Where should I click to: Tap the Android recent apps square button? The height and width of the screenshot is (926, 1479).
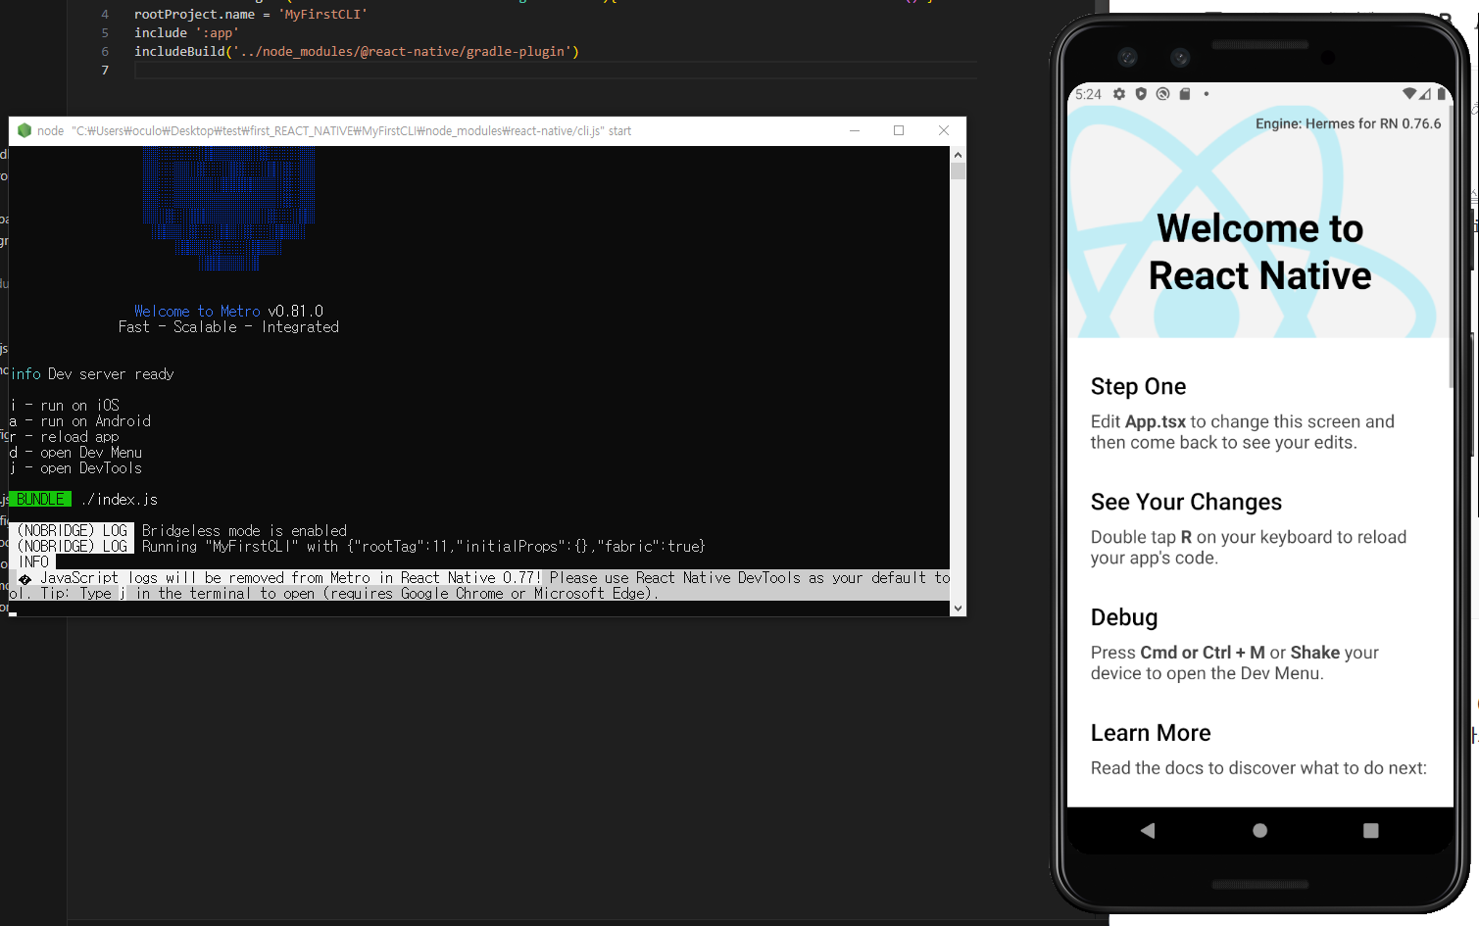[x=1371, y=830]
